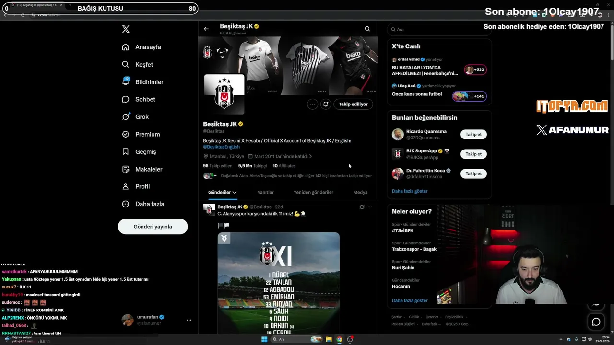Open the Nuri Şahin trending topic
The height and width of the screenshot is (345, 614).
[x=403, y=268]
